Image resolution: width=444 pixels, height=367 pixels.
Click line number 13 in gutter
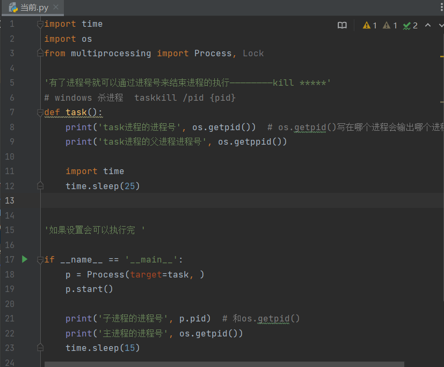pyautogui.click(x=10, y=200)
